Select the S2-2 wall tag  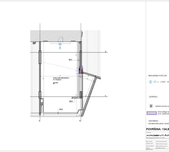[71, 101]
